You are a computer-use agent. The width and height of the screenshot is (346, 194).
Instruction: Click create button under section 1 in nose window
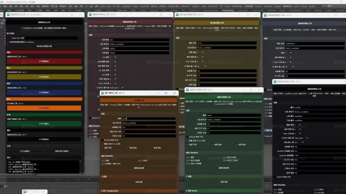point(139,182)
